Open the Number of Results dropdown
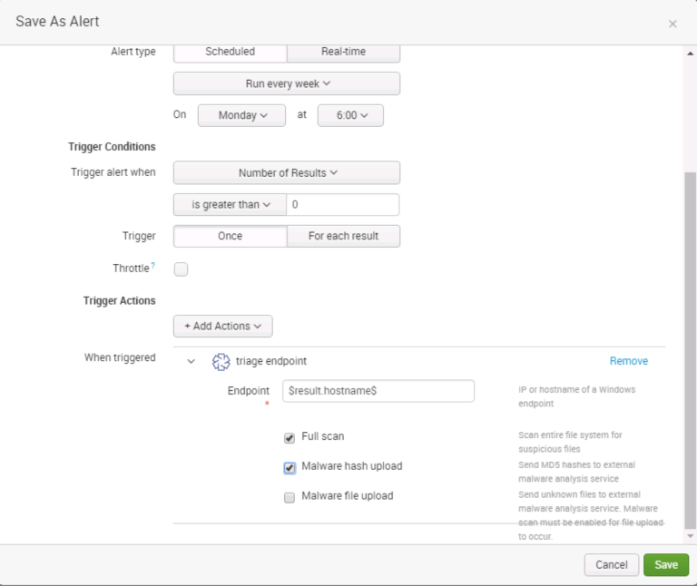Screen dimensions: 697x586 tap(287, 172)
